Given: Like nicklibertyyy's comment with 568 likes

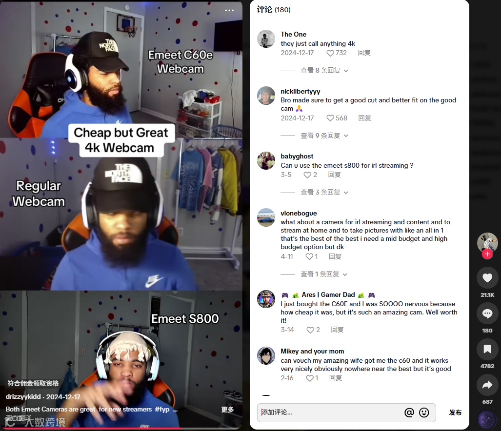Looking at the screenshot, I should [x=330, y=118].
